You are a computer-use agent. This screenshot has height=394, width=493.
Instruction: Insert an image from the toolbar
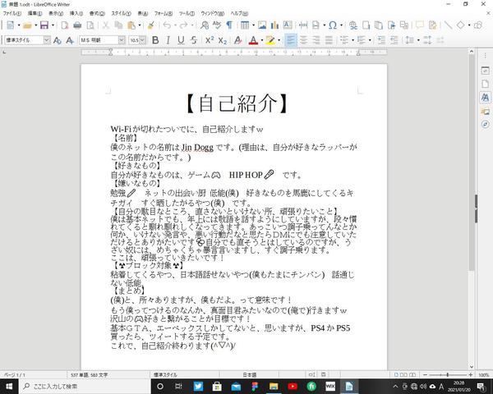coord(262,25)
